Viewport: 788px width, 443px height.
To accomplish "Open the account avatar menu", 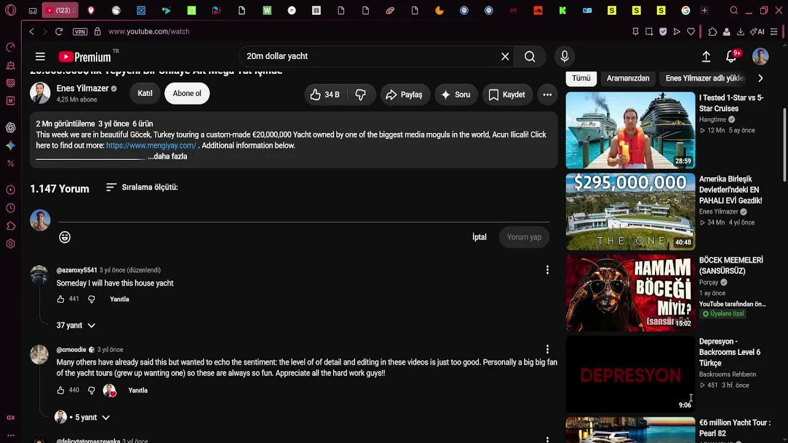I will pyautogui.click(x=760, y=57).
